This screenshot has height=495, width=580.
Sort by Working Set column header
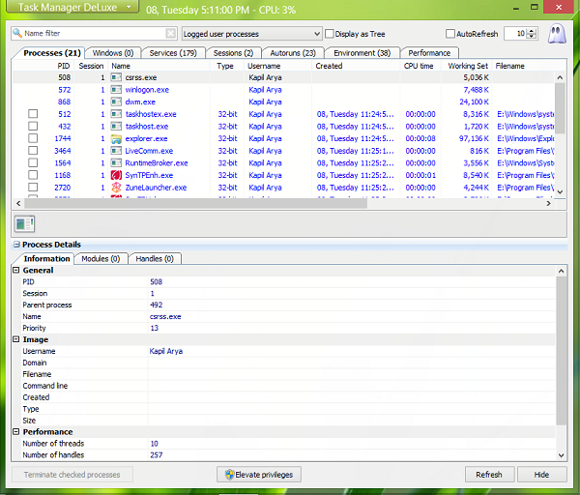pos(468,66)
